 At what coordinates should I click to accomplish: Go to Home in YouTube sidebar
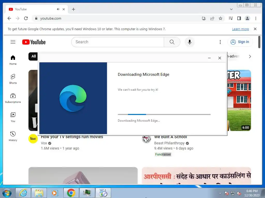pyautogui.click(x=13, y=60)
